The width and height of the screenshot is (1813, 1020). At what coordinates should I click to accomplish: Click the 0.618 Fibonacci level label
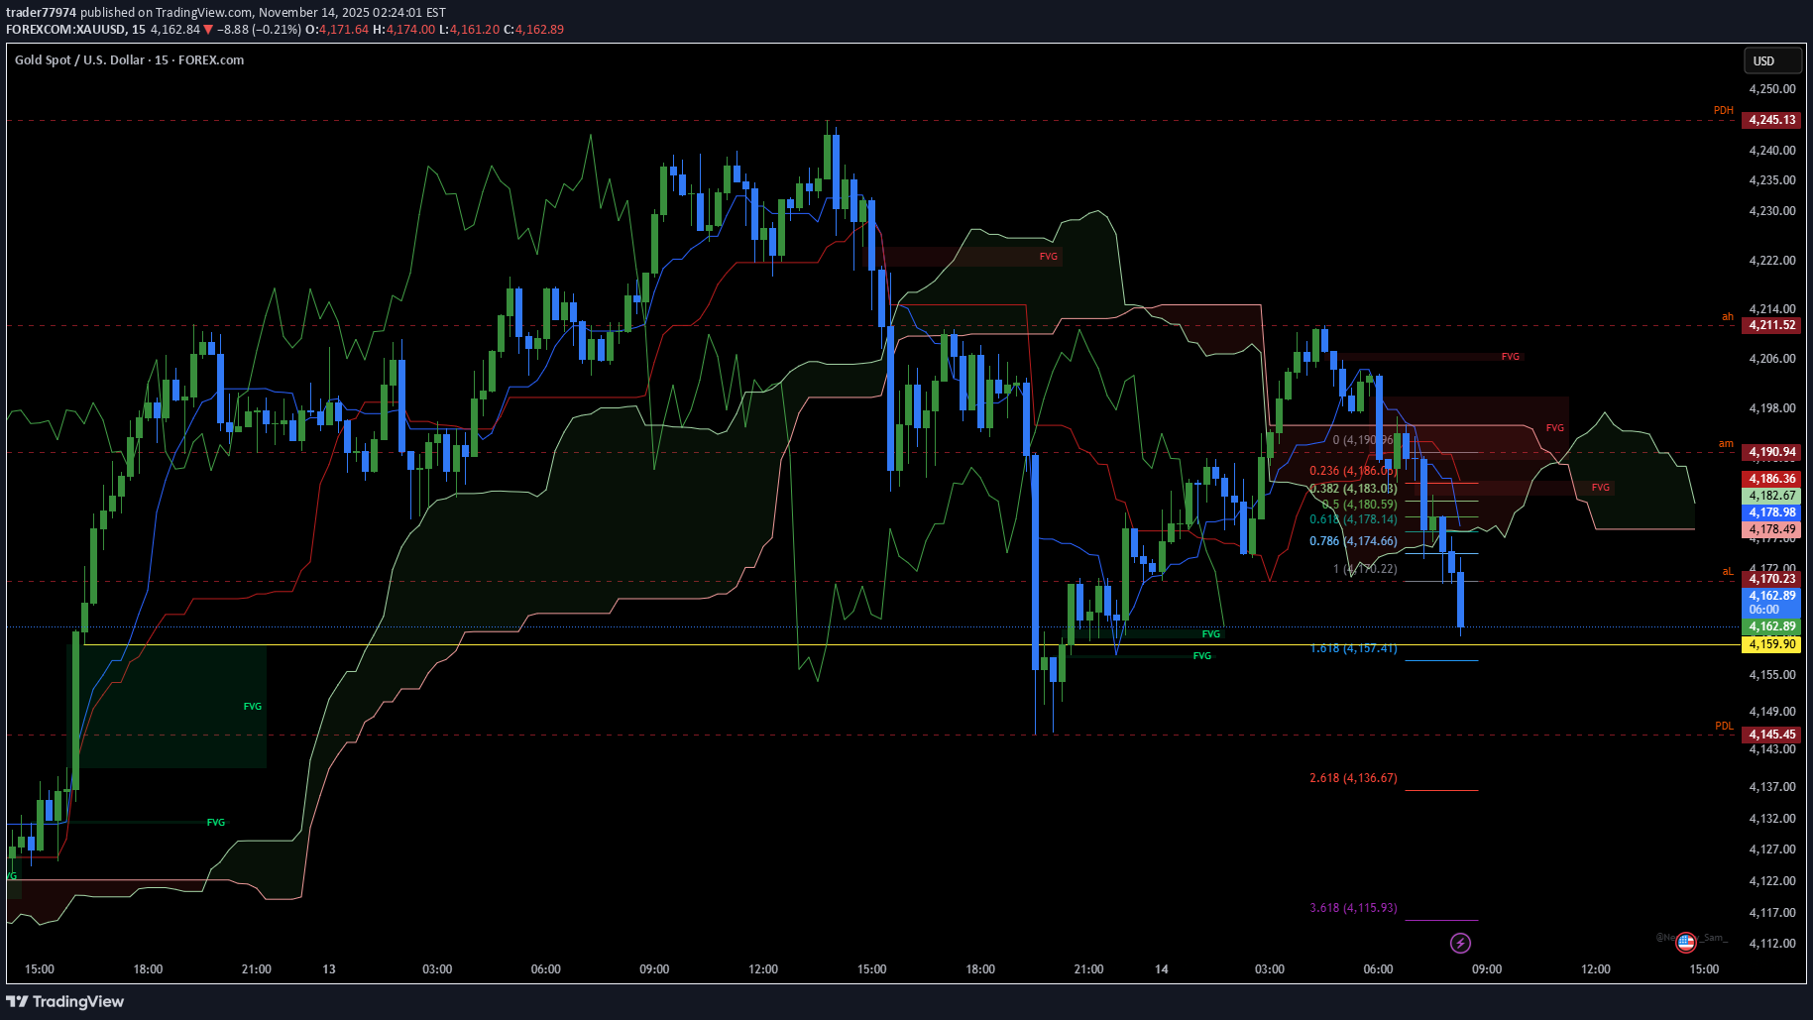(x=1351, y=518)
